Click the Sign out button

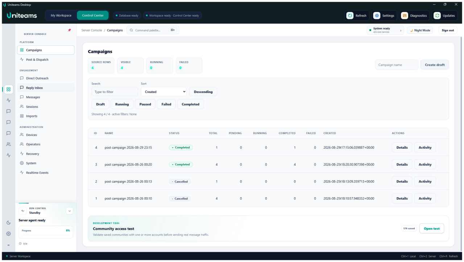point(448,30)
